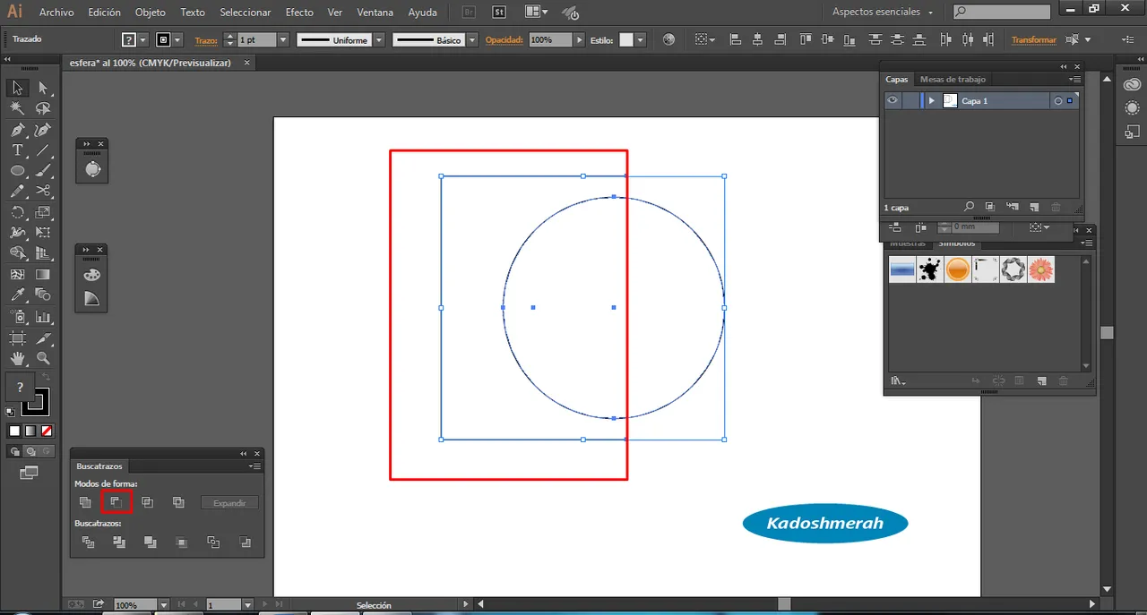Click the highlighted Minus Front shape mode
The height and width of the screenshot is (615, 1147).
click(x=116, y=502)
